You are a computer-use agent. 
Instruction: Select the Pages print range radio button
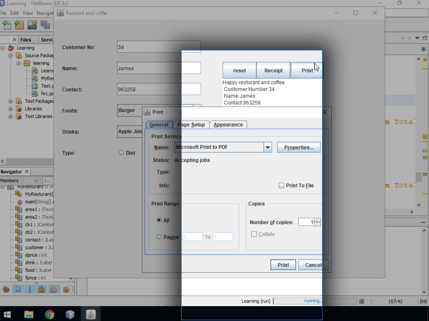click(x=159, y=237)
